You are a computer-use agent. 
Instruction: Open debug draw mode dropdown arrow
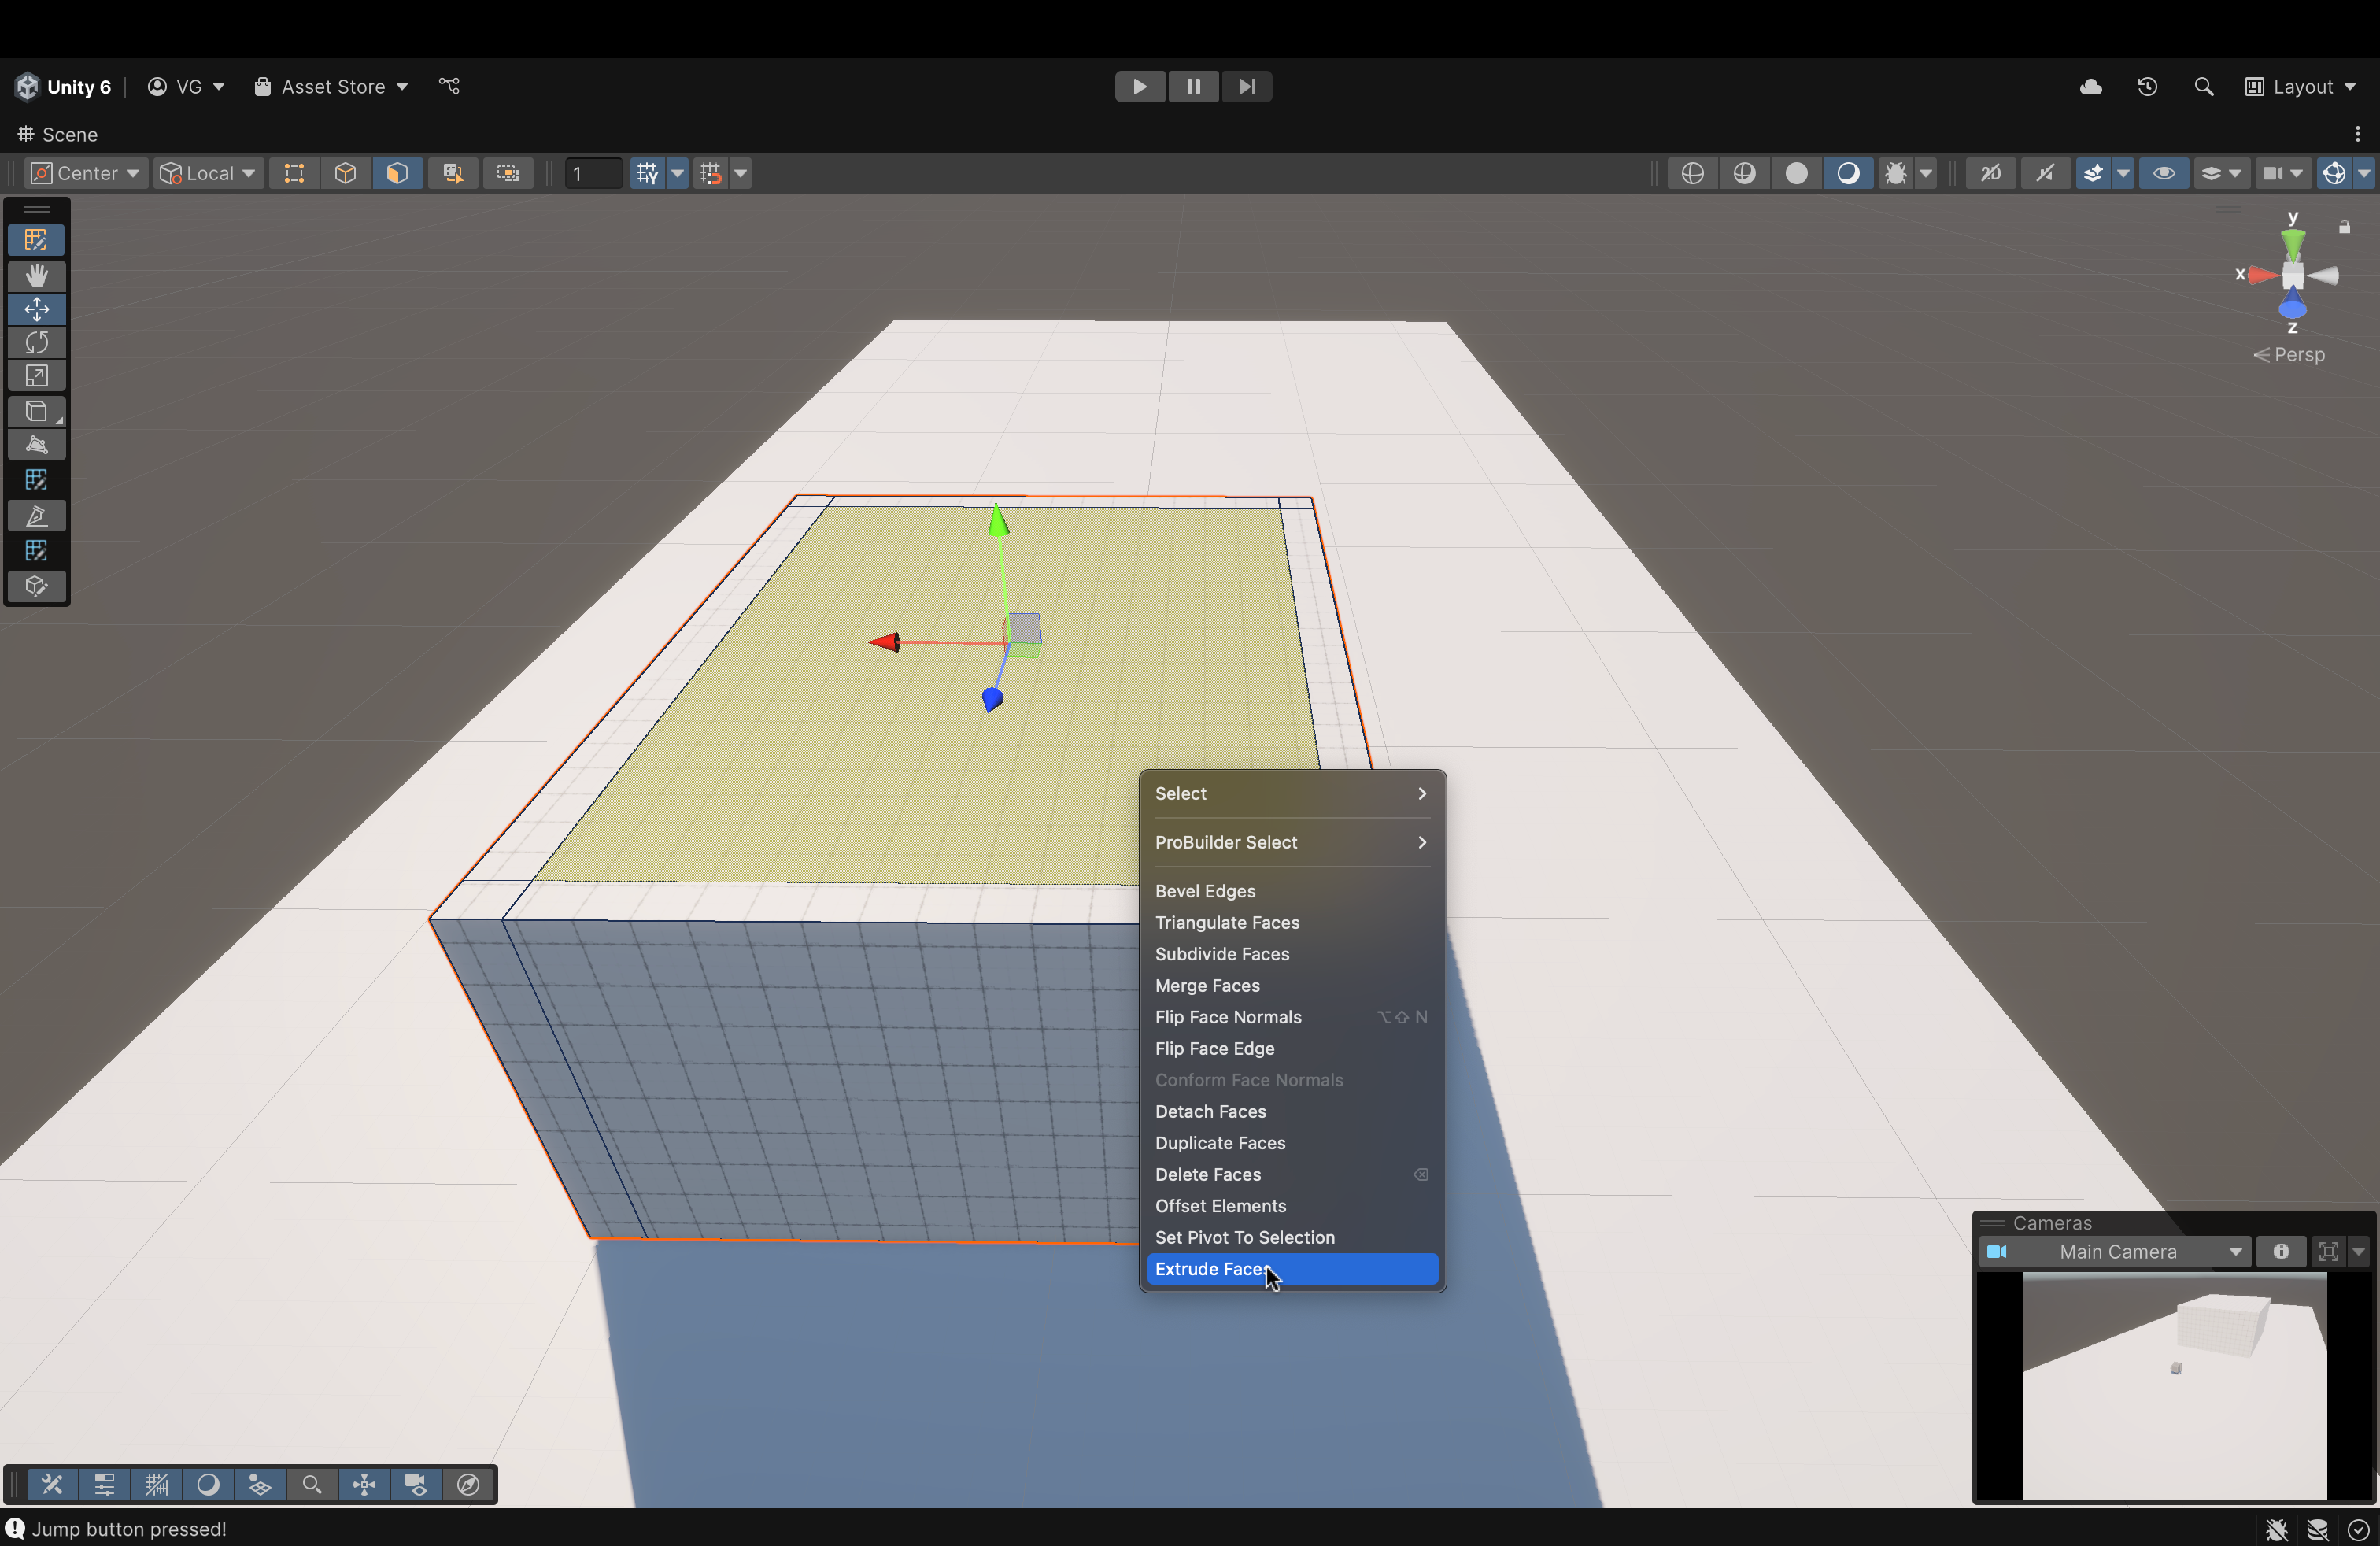(1926, 173)
